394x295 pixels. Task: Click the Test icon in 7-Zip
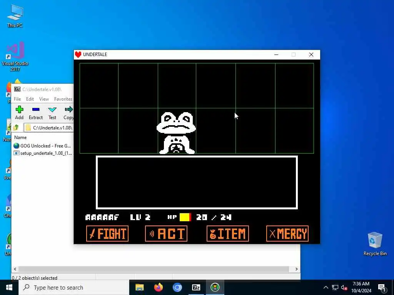(52, 109)
